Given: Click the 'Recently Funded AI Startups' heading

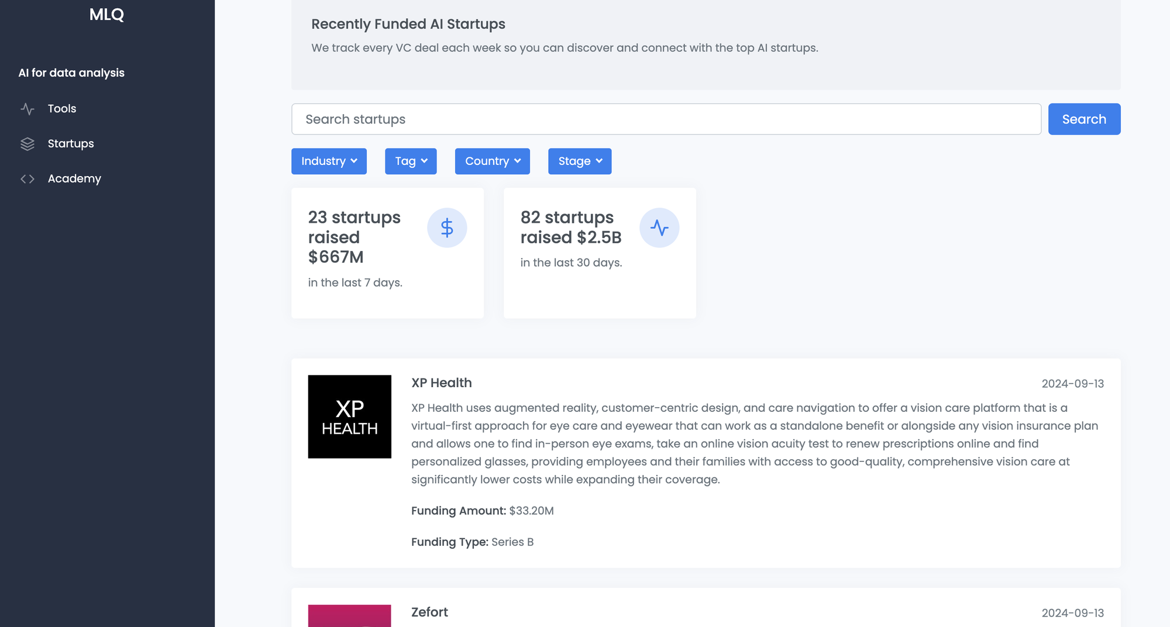Looking at the screenshot, I should (x=408, y=24).
